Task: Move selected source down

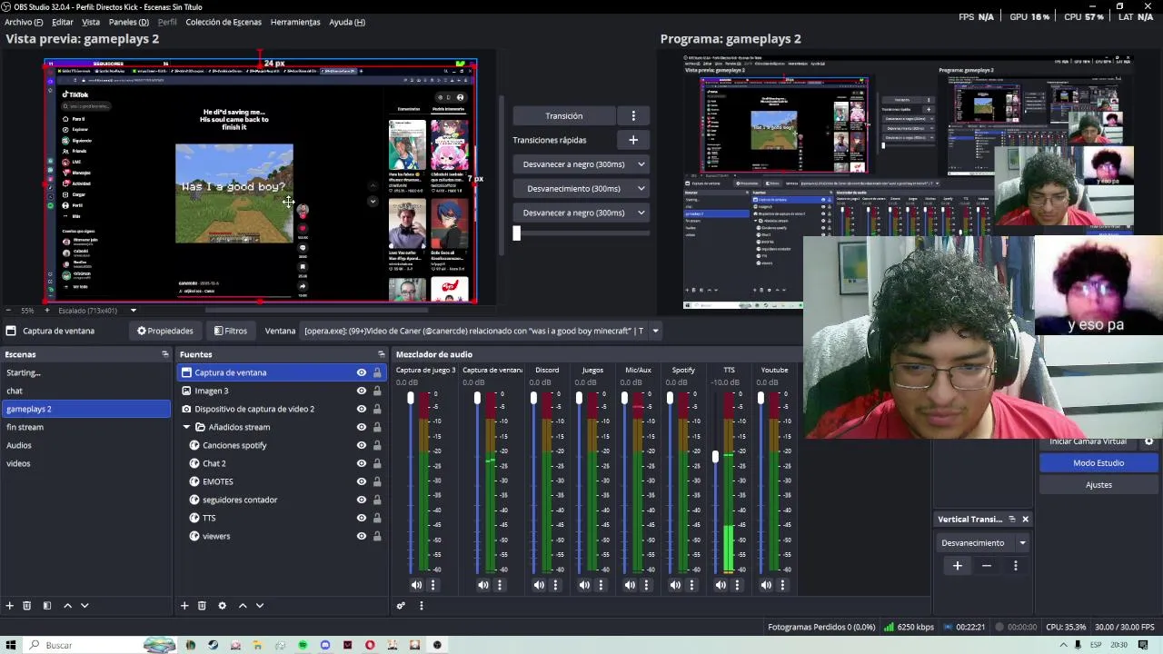Action: coord(260,605)
